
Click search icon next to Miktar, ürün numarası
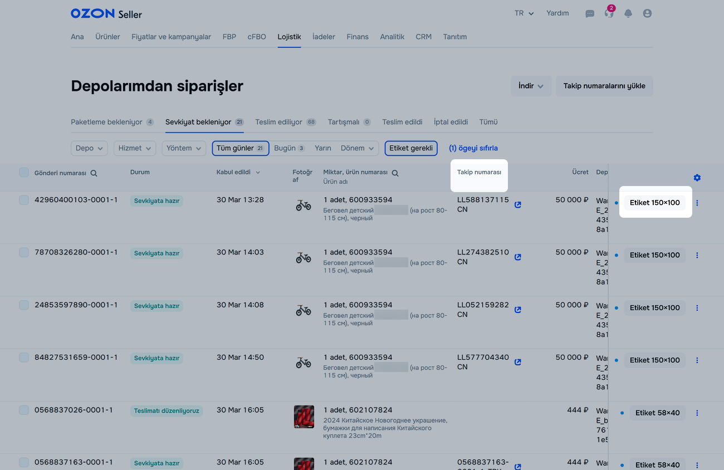(395, 173)
